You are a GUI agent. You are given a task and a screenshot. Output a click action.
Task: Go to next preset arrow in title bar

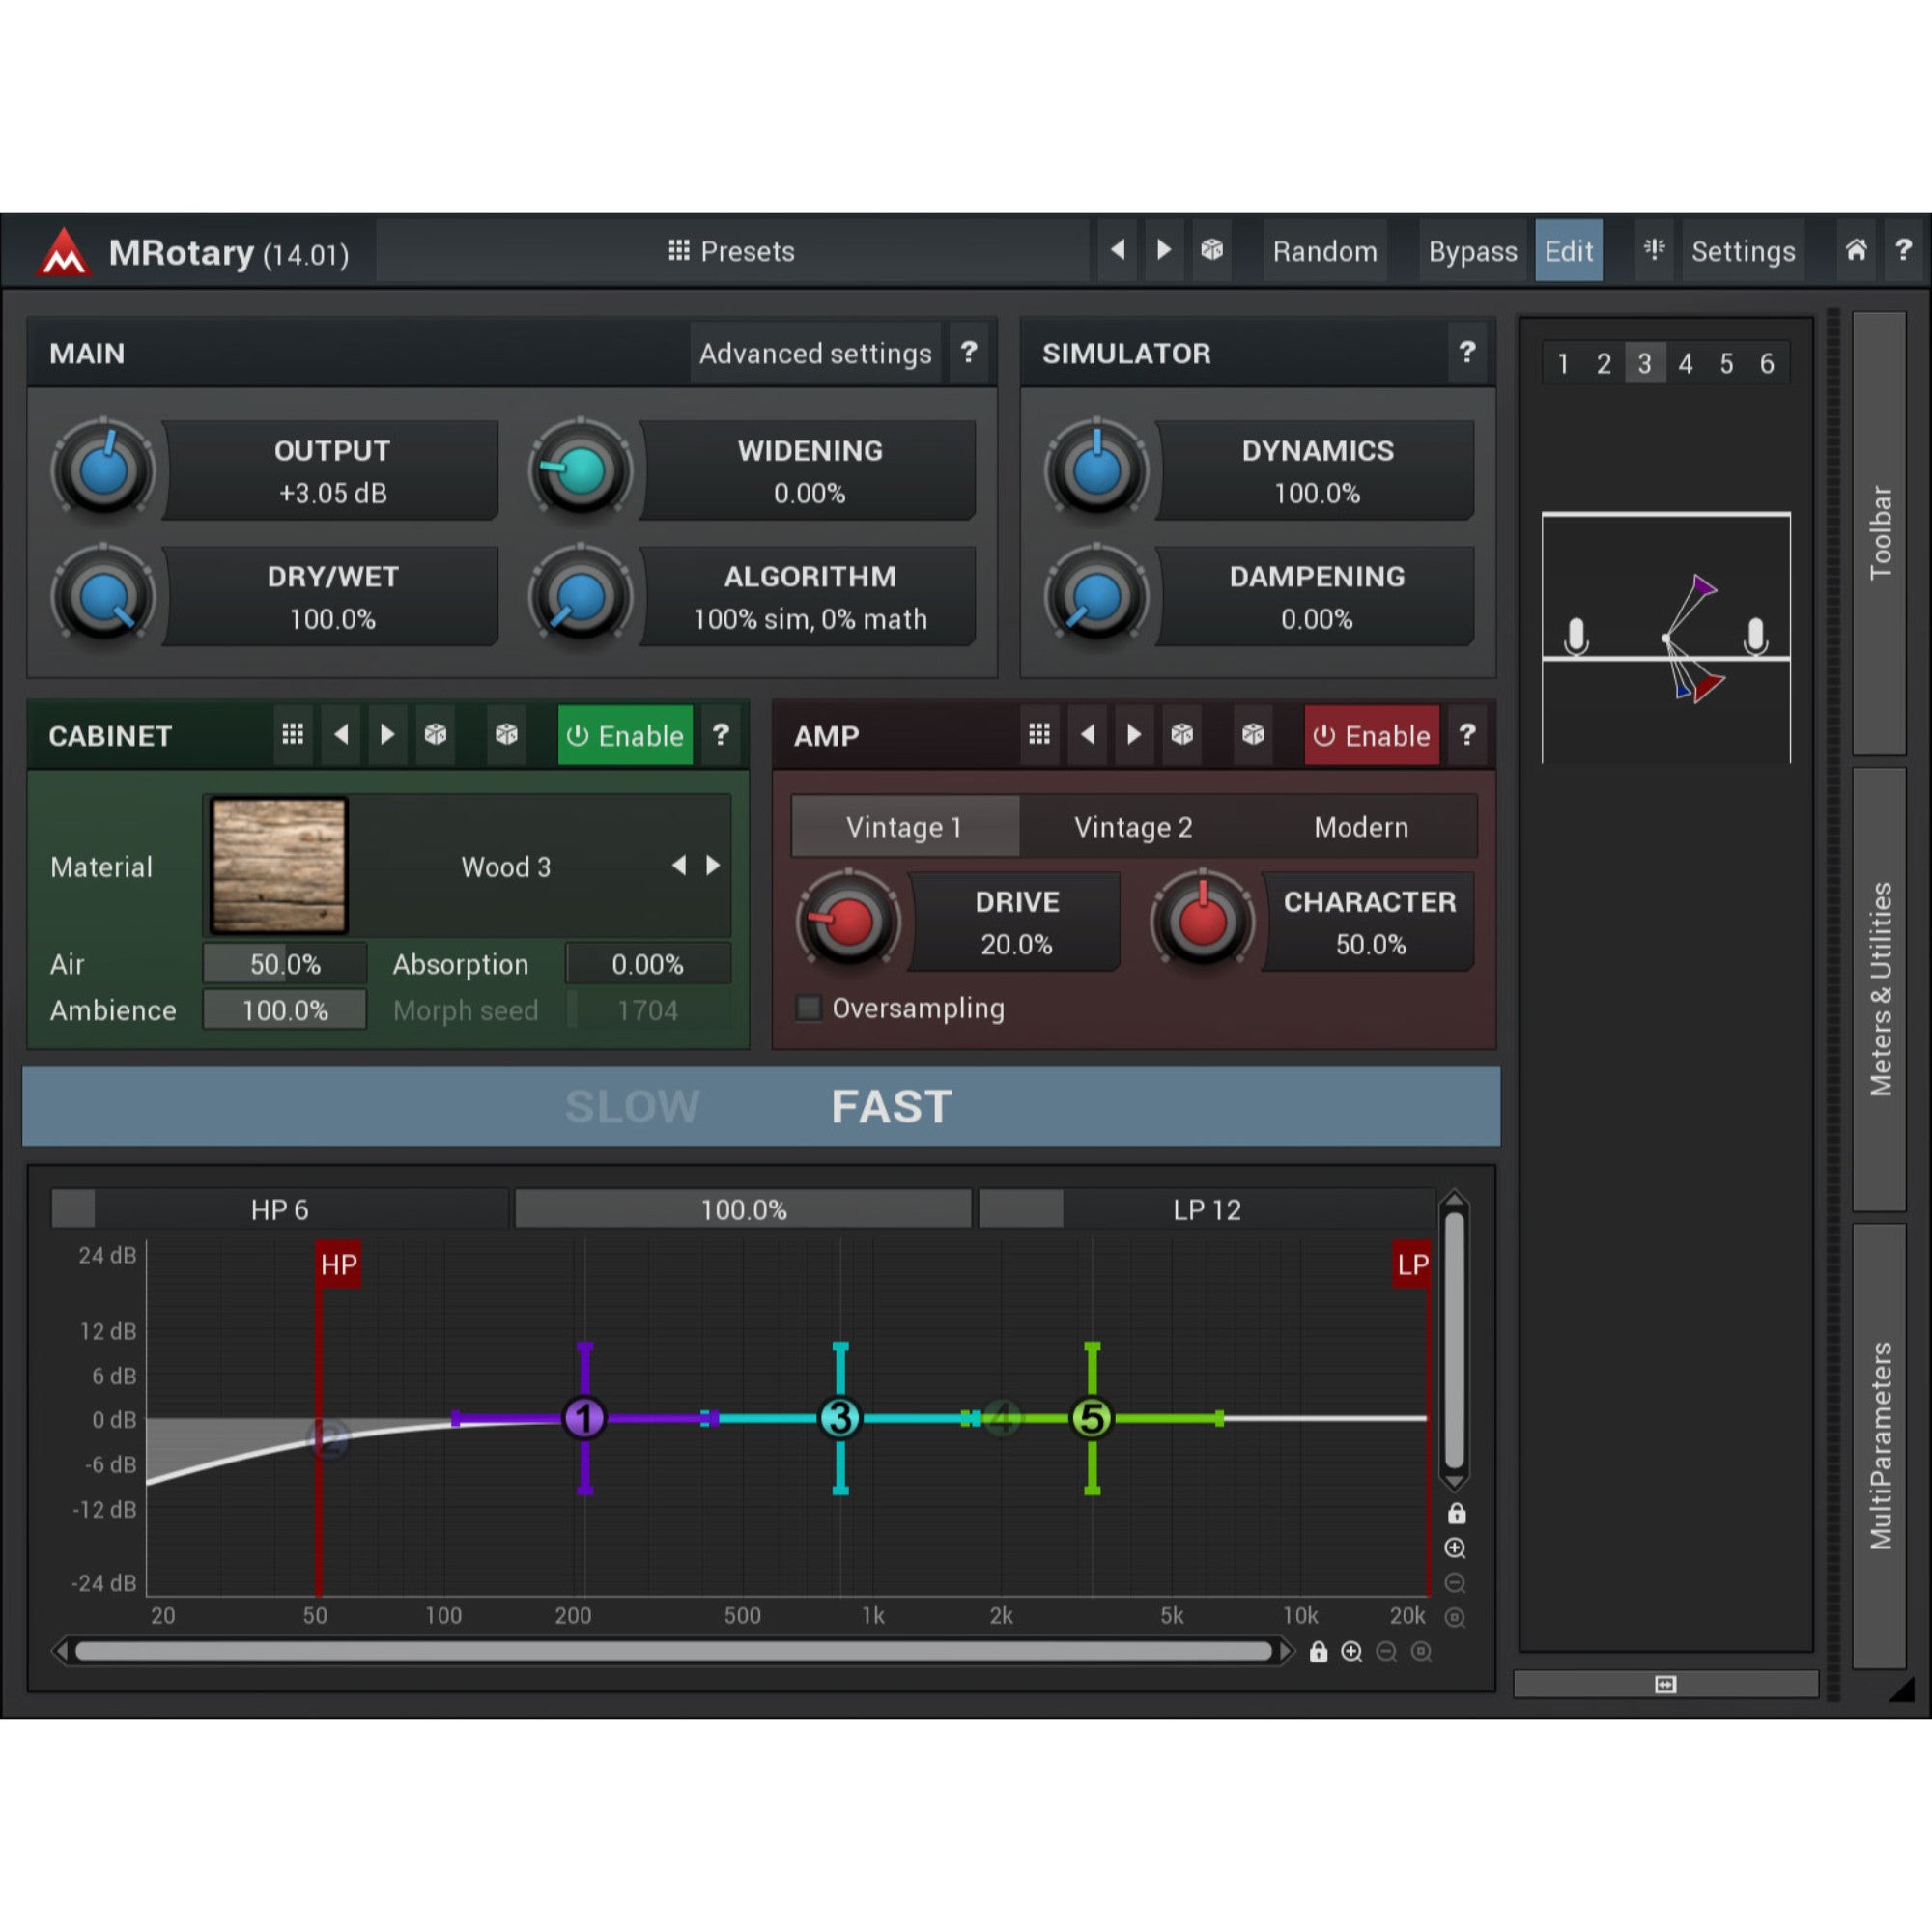(x=1164, y=250)
